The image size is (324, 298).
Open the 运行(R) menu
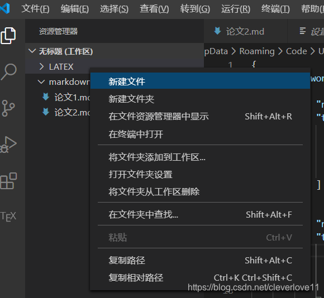pyautogui.click(x=236, y=9)
